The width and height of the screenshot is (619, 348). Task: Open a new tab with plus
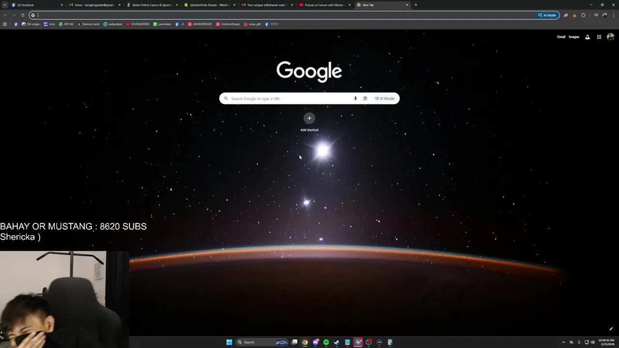(x=416, y=5)
